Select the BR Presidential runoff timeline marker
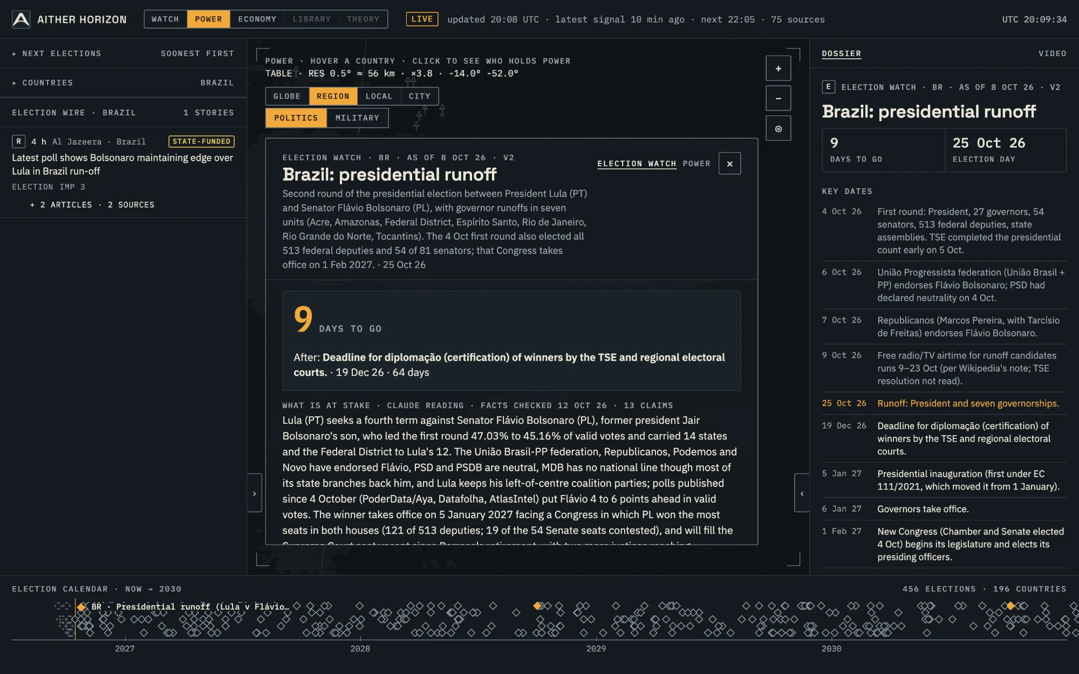 tap(81, 607)
